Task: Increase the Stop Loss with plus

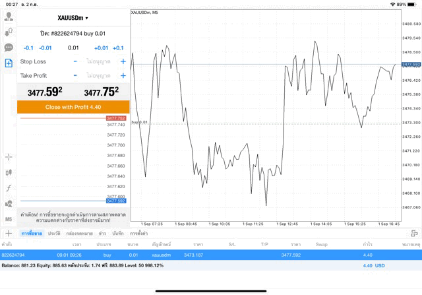Action: click(123, 61)
